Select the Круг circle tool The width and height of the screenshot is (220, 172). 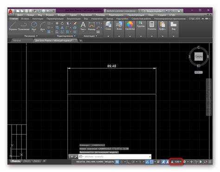click(34, 26)
